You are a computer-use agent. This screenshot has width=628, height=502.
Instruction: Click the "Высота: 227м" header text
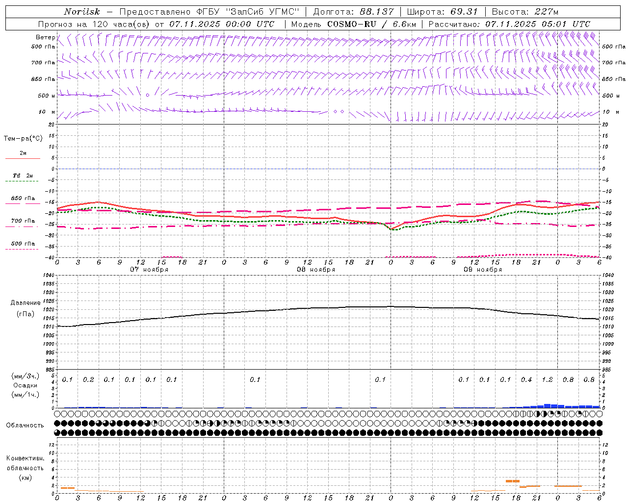pyautogui.click(x=525, y=12)
